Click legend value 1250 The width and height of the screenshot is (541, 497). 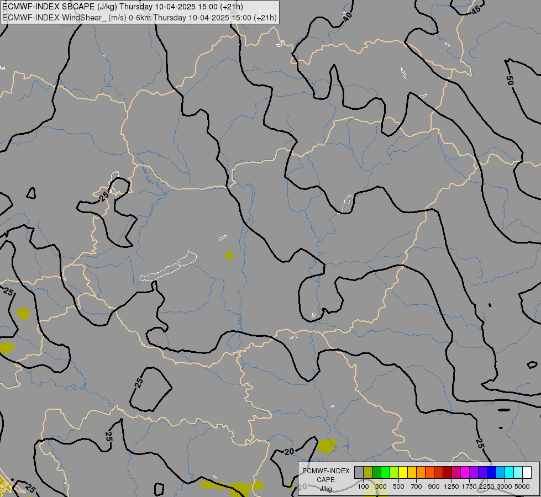(451, 487)
